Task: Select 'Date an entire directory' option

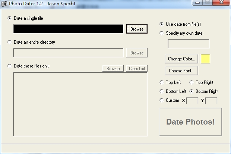Action: (x=10, y=42)
